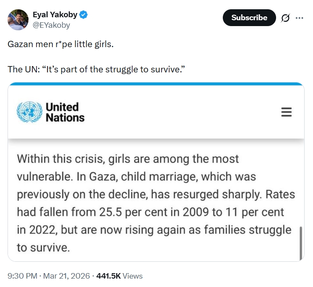
Task: Click the United Nations wordmark text
Action: pyautogui.click(x=65, y=112)
